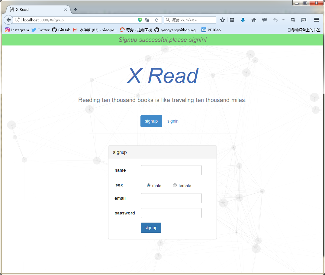Submit the form with signup button
Viewport: 325px width, 275px height.
(x=151, y=228)
